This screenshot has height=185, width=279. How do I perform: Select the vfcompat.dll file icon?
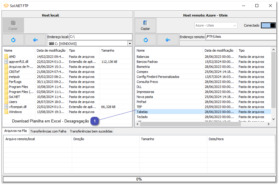pos(6,107)
